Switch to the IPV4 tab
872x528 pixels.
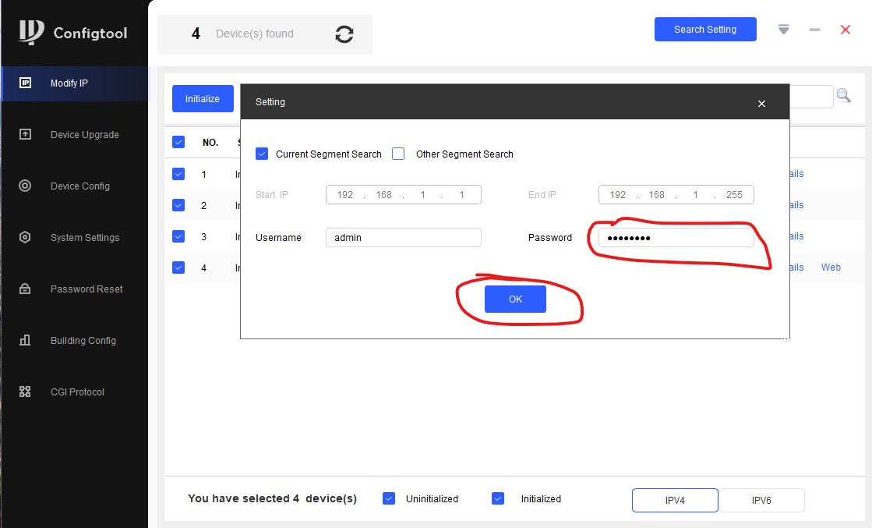tap(675, 500)
